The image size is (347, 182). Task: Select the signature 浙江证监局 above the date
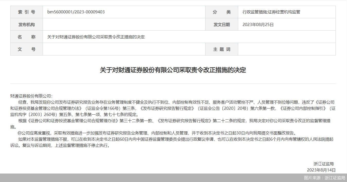coord(324,164)
